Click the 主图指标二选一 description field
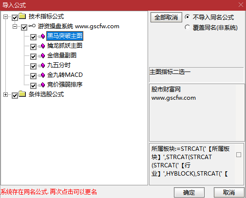The width and height of the screenshot is (246, 198). (196, 75)
